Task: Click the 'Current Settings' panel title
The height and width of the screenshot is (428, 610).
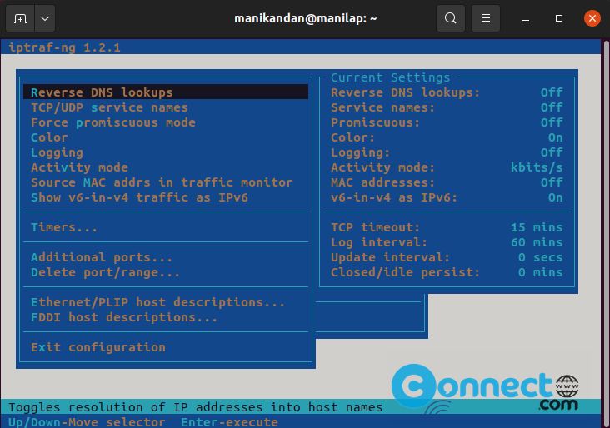Action: (390, 77)
